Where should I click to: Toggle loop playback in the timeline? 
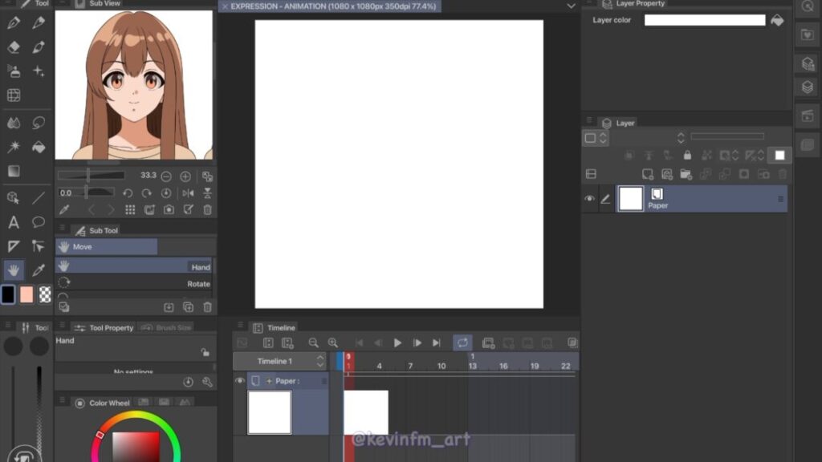(462, 342)
